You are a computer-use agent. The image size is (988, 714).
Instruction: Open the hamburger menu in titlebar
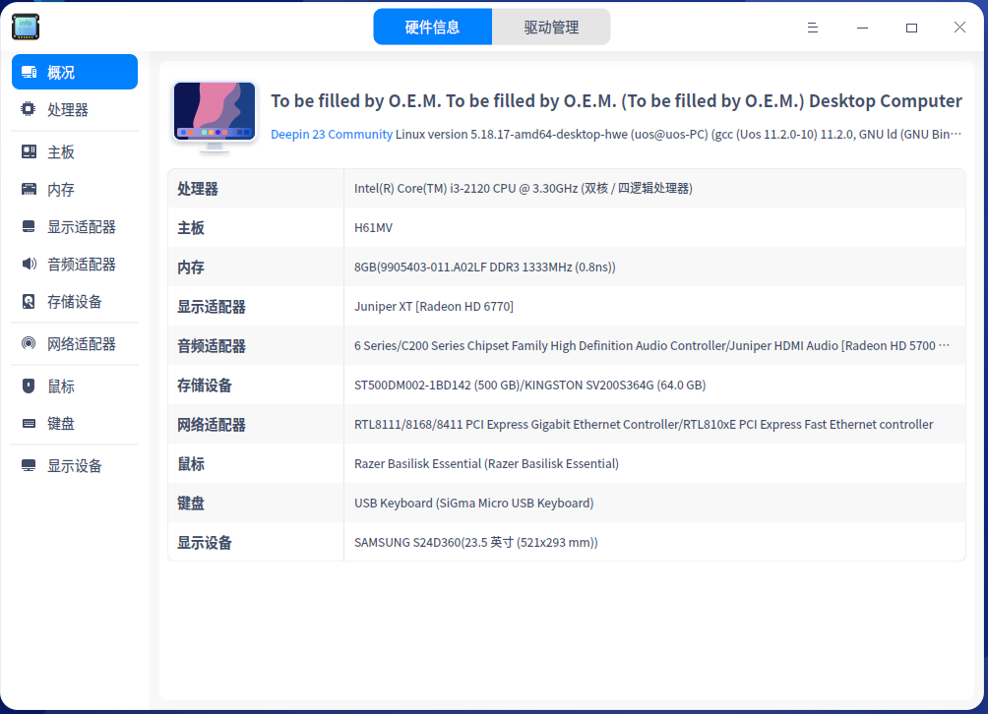pyautogui.click(x=812, y=27)
